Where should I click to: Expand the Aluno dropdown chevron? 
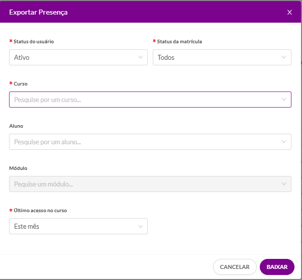point(283,142)
